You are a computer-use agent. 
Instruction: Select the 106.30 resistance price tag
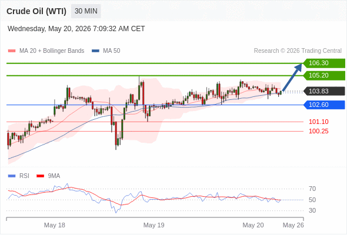[324, 63]
